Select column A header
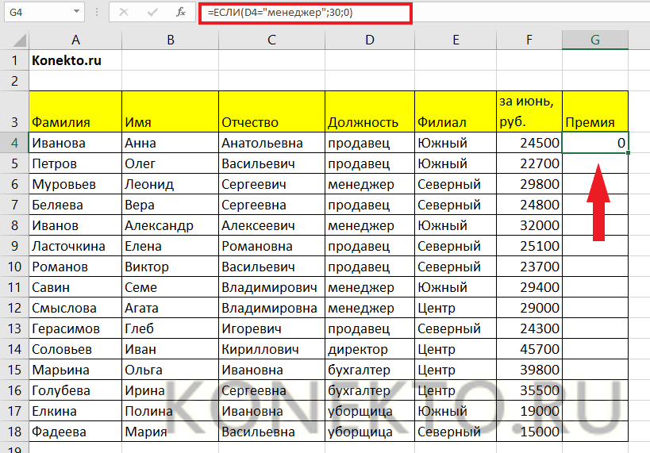The image size is (650, 453). [75, 40]
